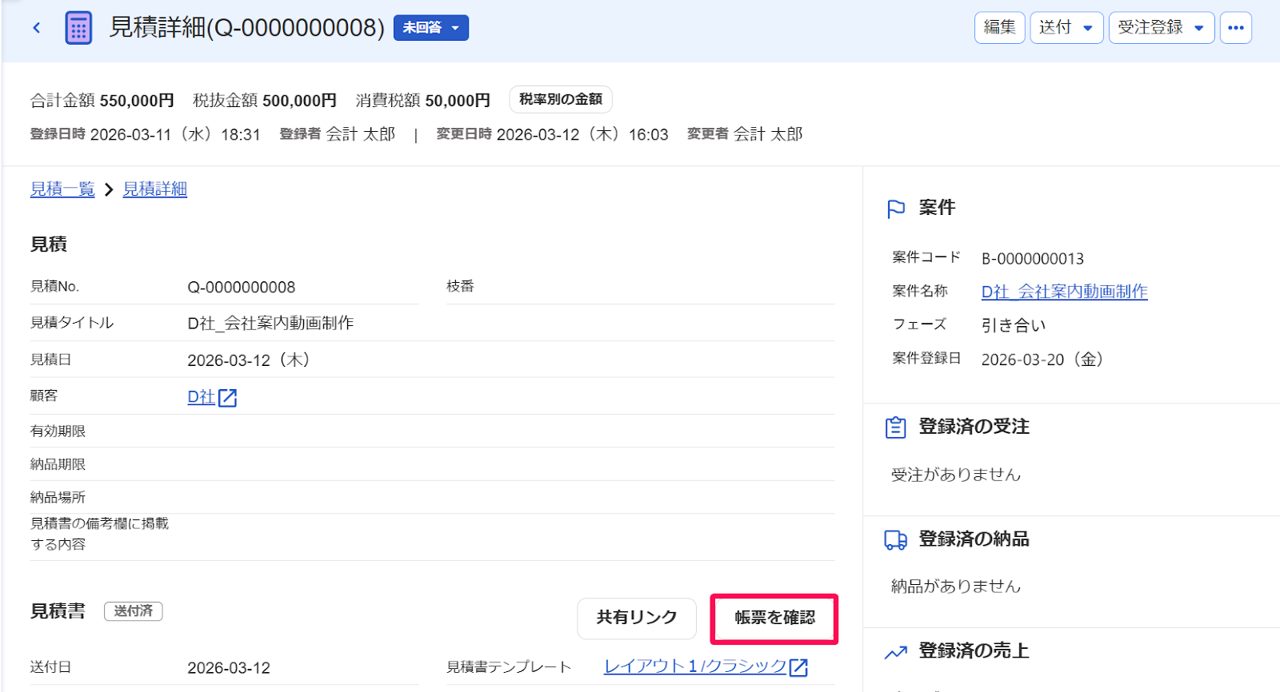
Task: Click the breadcrumb separator chevron icon
Action: click(x=109, y=189)
